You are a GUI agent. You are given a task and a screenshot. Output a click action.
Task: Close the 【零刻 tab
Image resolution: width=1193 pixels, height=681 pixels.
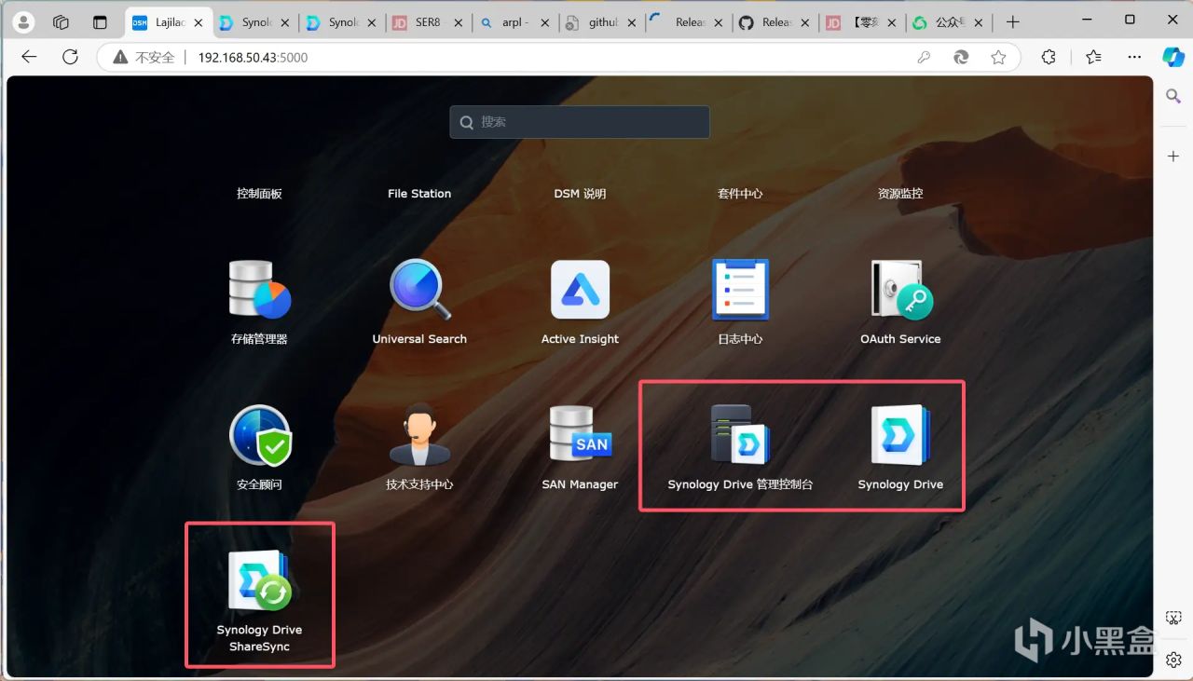tap(890, 22)
